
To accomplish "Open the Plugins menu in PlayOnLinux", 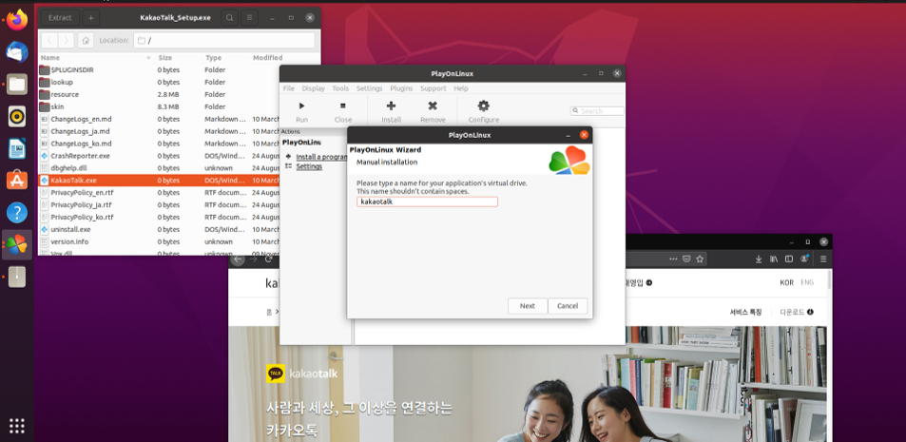I will pos(401,88).
